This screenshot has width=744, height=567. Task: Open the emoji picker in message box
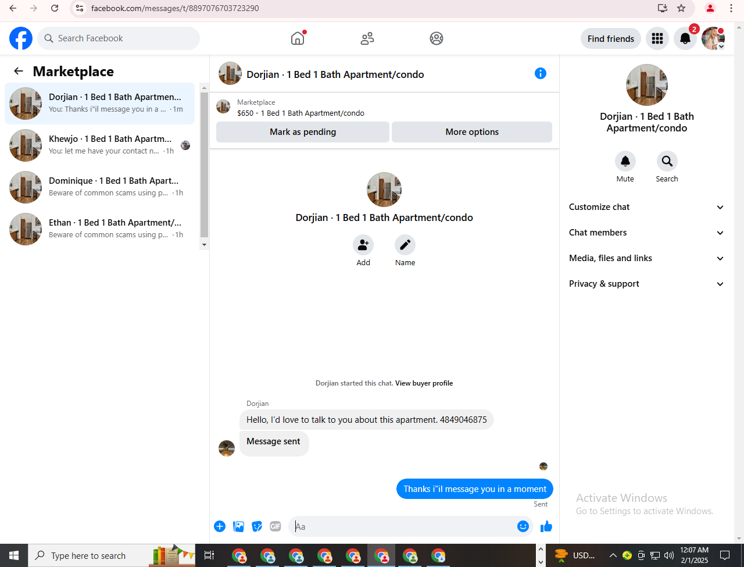523,526
